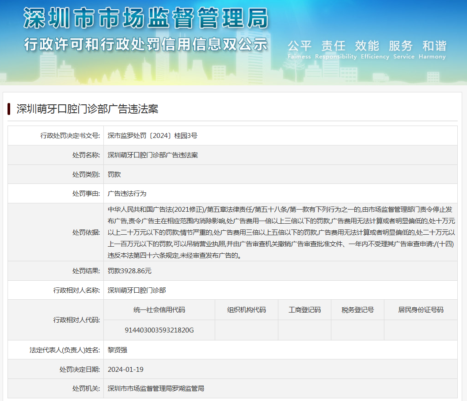Click the 处罚依据 legal basis paragraph
The width and height of the screenshot is (467, 401).
(x=281, y=232)
